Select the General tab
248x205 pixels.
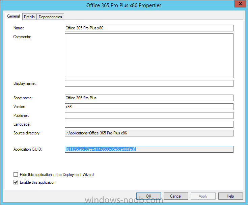13,16
